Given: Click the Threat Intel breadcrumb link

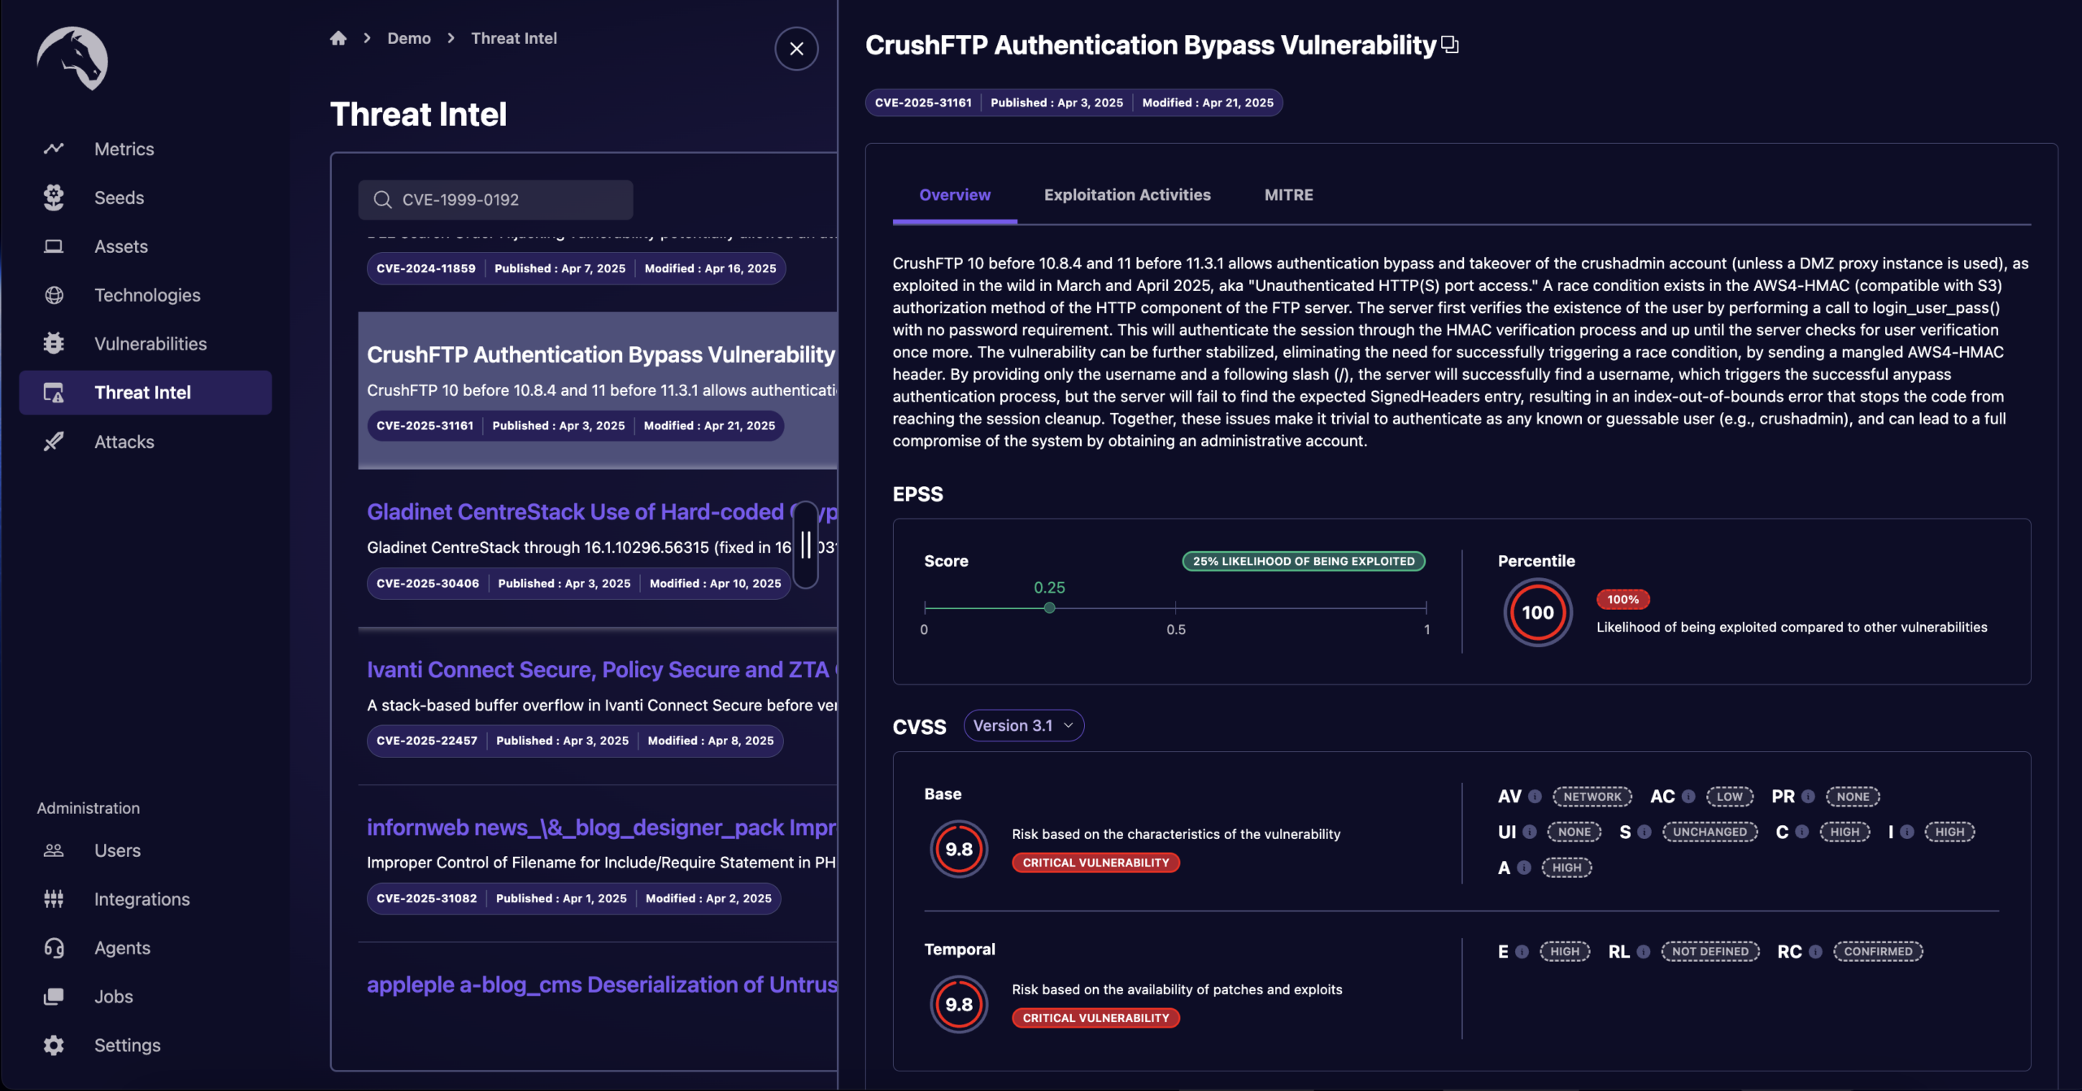Looking at the screenshot, I should pyautogui.click(x=514, y=38).
